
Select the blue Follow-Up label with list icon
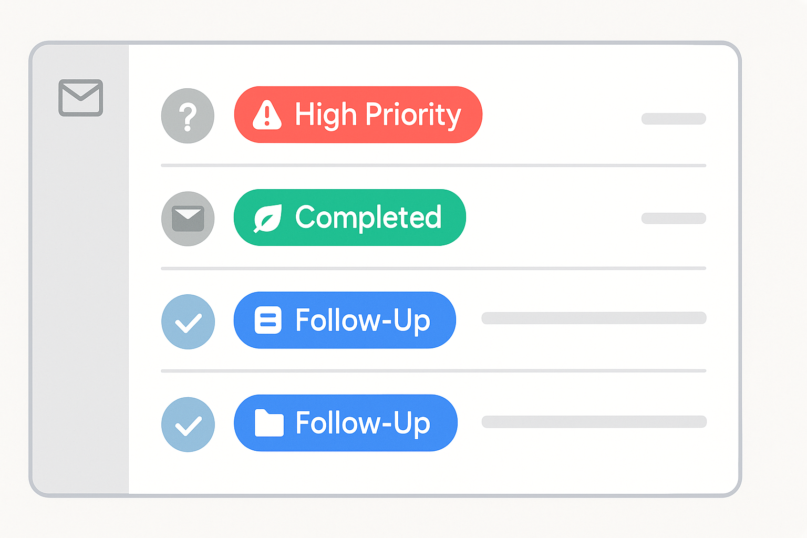point(345,320)
